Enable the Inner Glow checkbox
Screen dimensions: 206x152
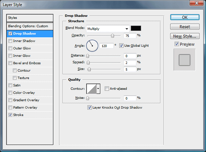pos(10,56)
